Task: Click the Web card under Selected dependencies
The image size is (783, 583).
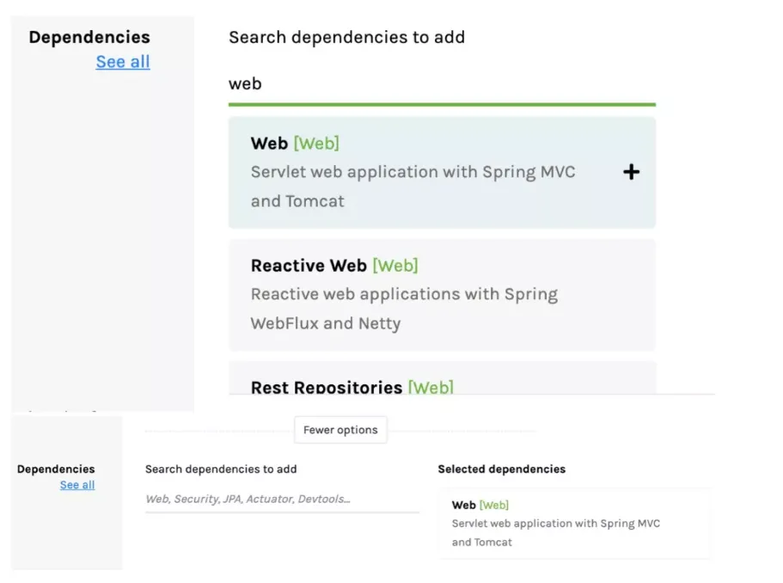Action: tap(574, 523)
